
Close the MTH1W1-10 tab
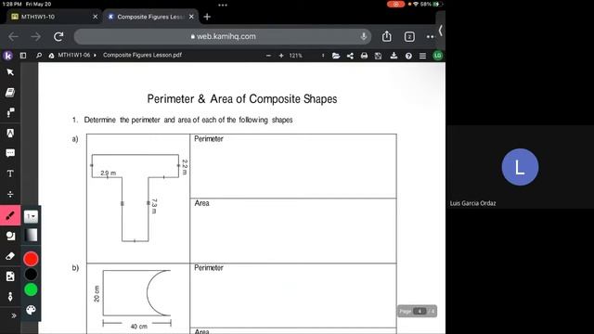pos(95,17)
